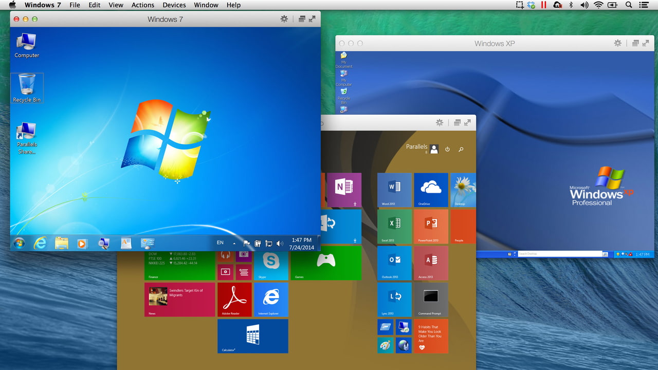Open the Desktop daisy tile

tap(463, 190)
